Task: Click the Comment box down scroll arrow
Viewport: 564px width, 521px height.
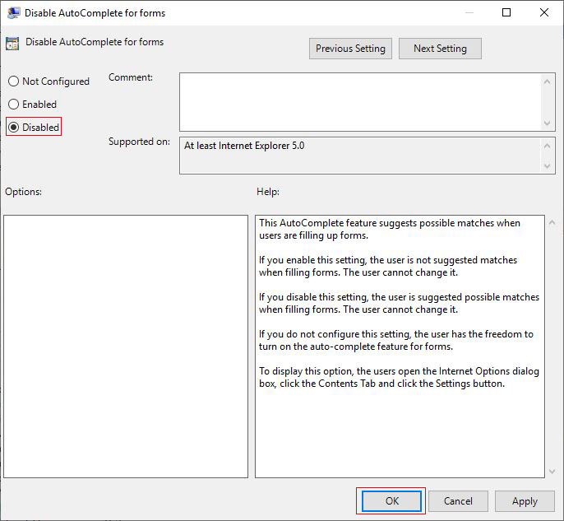Action: [547, 123]
